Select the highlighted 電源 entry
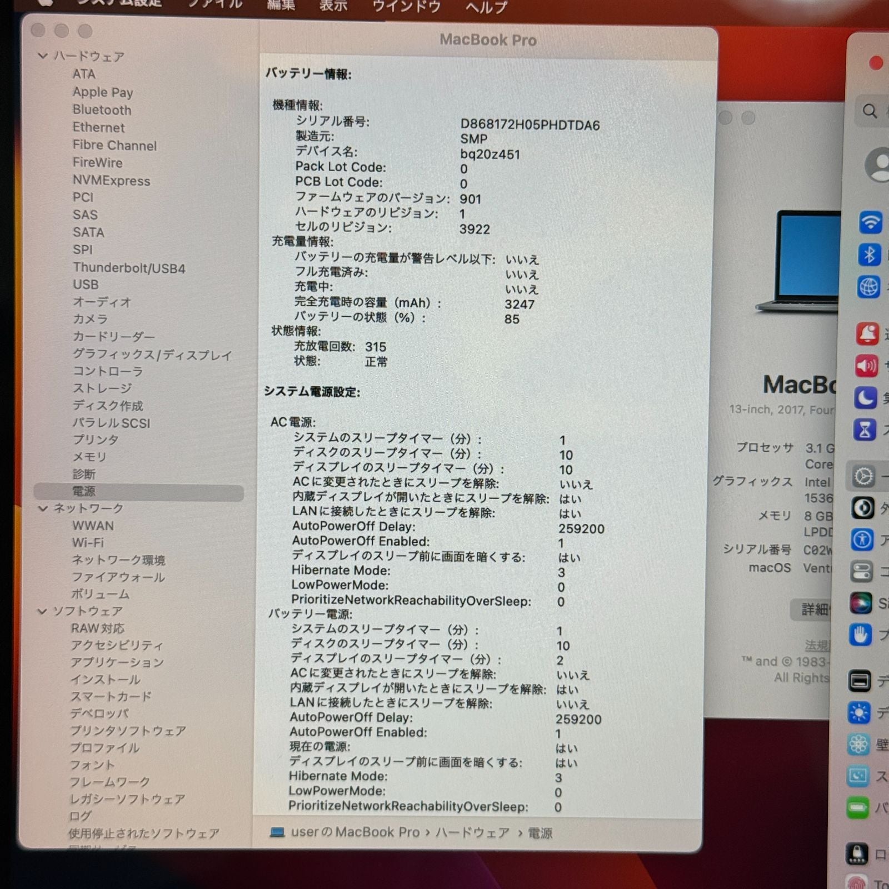 pyautogui.click(x=139, y=492)
